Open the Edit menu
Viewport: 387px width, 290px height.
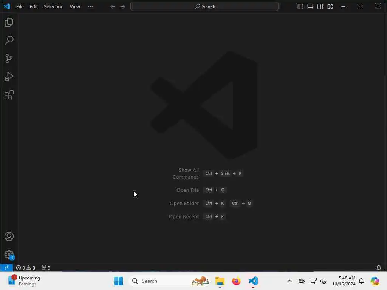pos(34,7)
